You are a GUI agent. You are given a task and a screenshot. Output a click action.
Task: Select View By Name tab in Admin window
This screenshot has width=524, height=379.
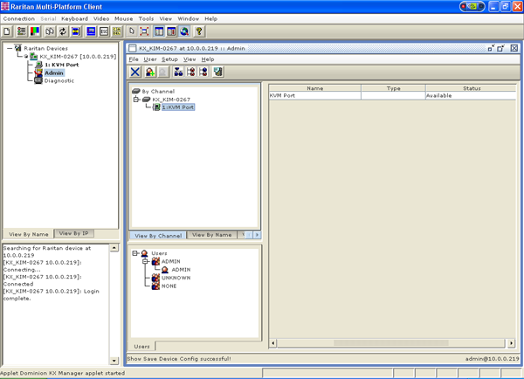coord(212,235)
